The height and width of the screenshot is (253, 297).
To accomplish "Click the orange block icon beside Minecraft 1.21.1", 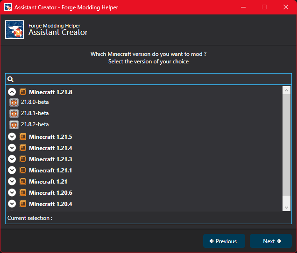I will (x=23, y=170).
